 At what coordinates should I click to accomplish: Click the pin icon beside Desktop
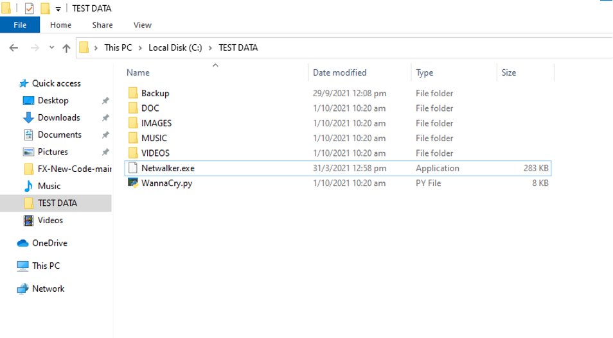[x=105, y=101]
